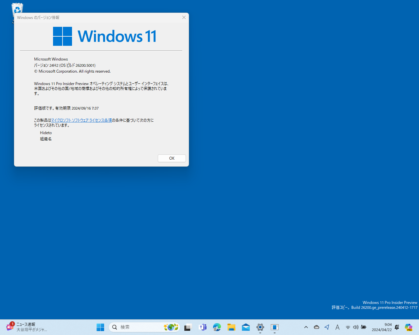Click OK to dismiss the version dialog
Screen dimensions: 419x335
172,158
